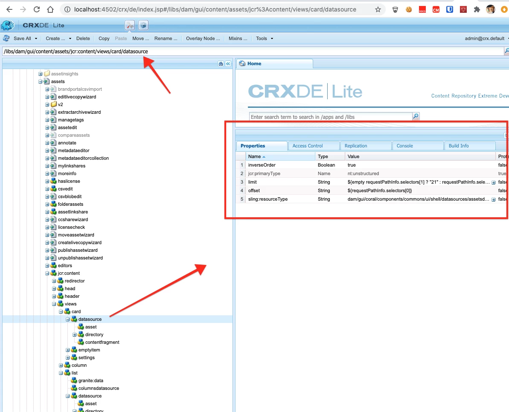Click the assetinsights folder icon

47,74
